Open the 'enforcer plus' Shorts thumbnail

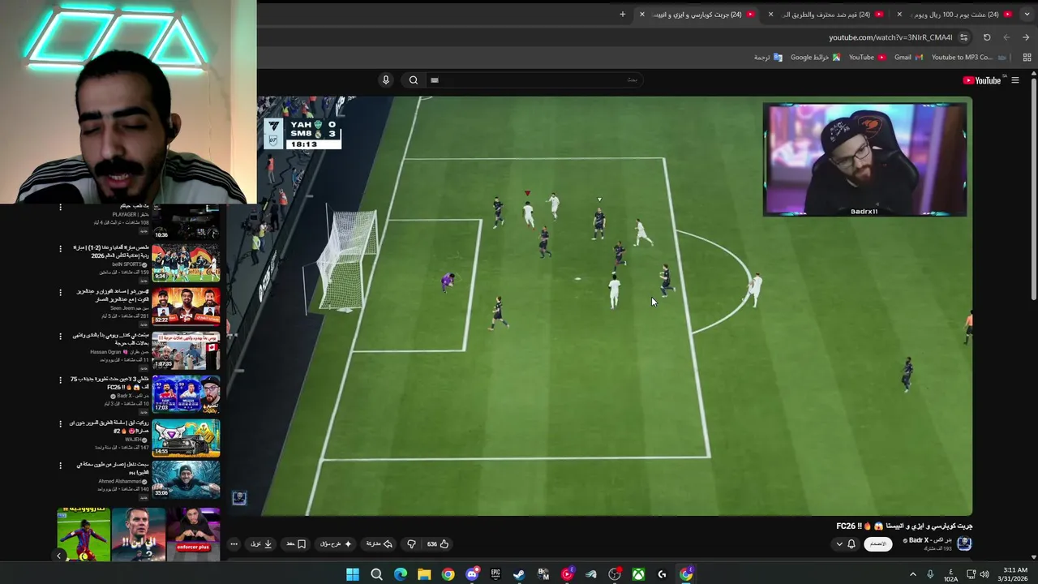click(193, 535)
